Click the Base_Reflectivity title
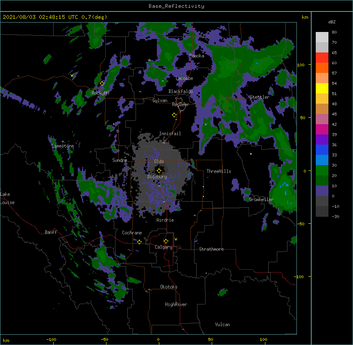The width and height of the screenshot is (353, 345). tap(176, 6)
